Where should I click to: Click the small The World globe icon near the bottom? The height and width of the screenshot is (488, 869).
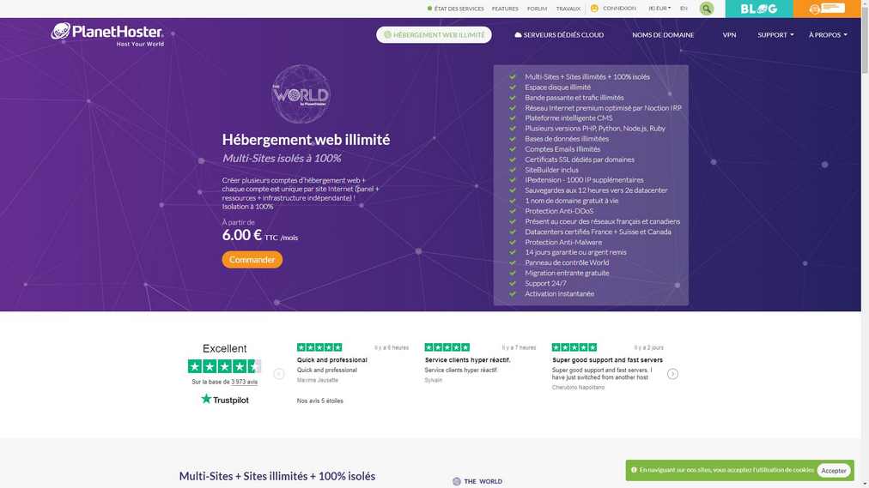[x=456, y=481]
